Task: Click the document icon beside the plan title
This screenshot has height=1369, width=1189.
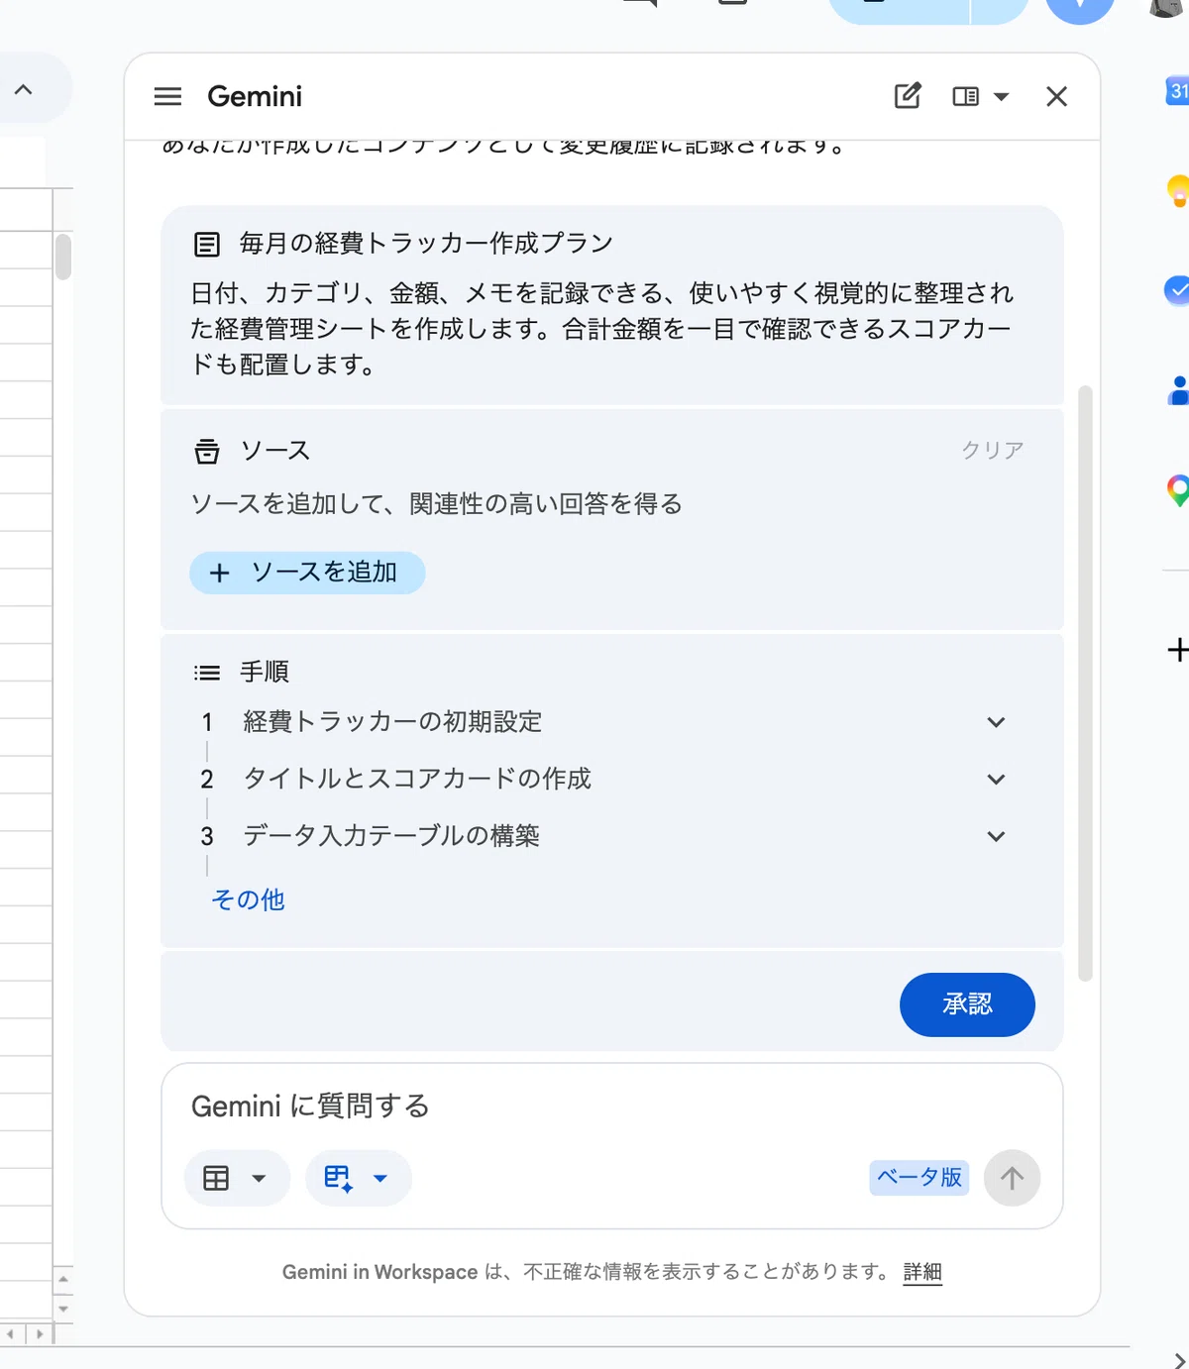Action: (x=207, y=244)
